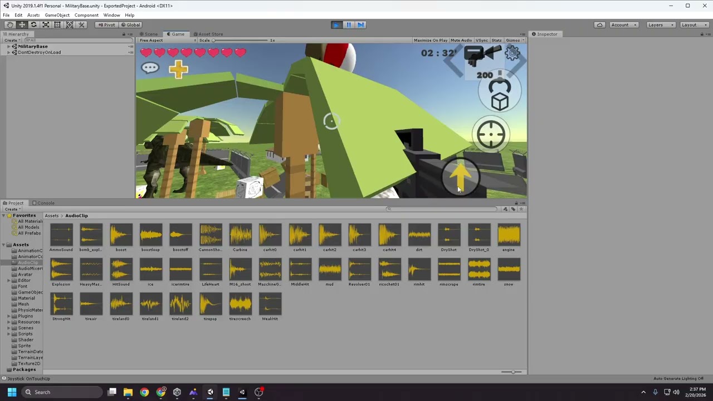Viewport: 713px width, 401px height.
Task: Open the Account dropdown
Action: pos(623,25)
